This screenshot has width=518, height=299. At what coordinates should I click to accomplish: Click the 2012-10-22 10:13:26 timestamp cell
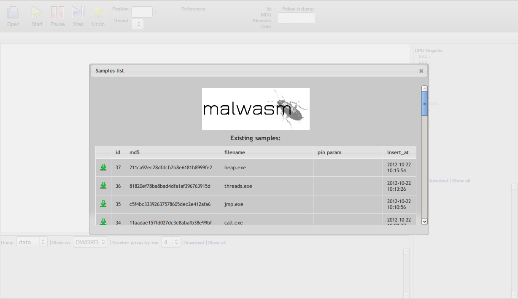[399, 186]
